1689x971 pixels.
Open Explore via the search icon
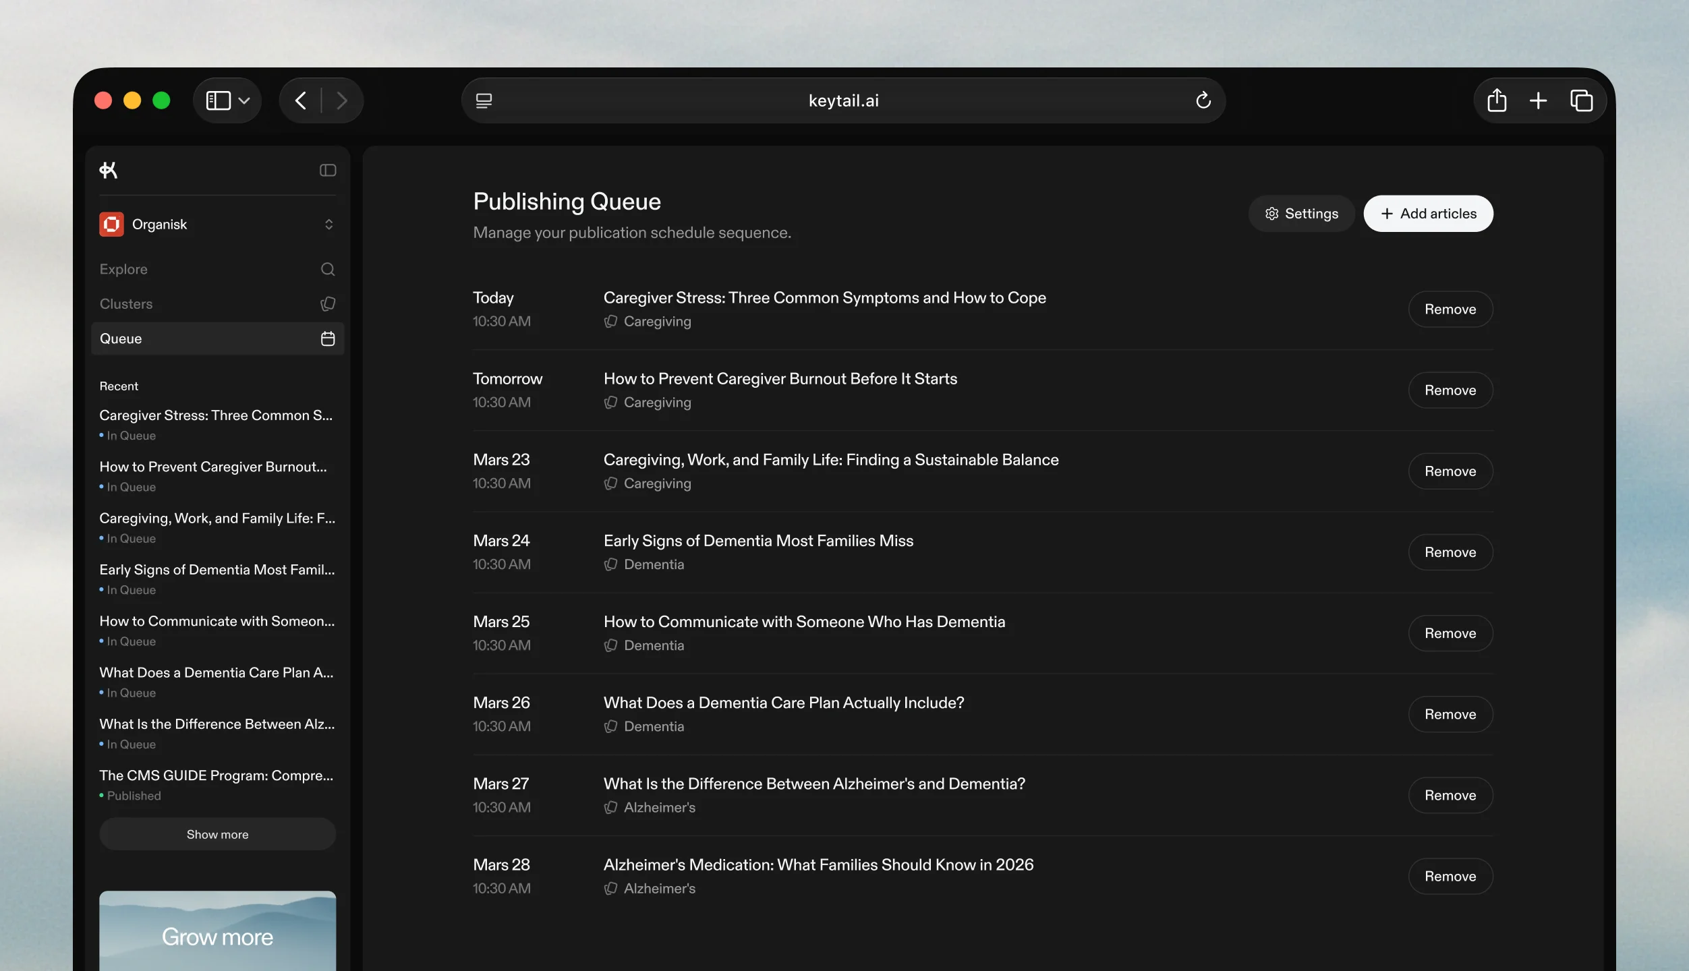tap(328, 269)
